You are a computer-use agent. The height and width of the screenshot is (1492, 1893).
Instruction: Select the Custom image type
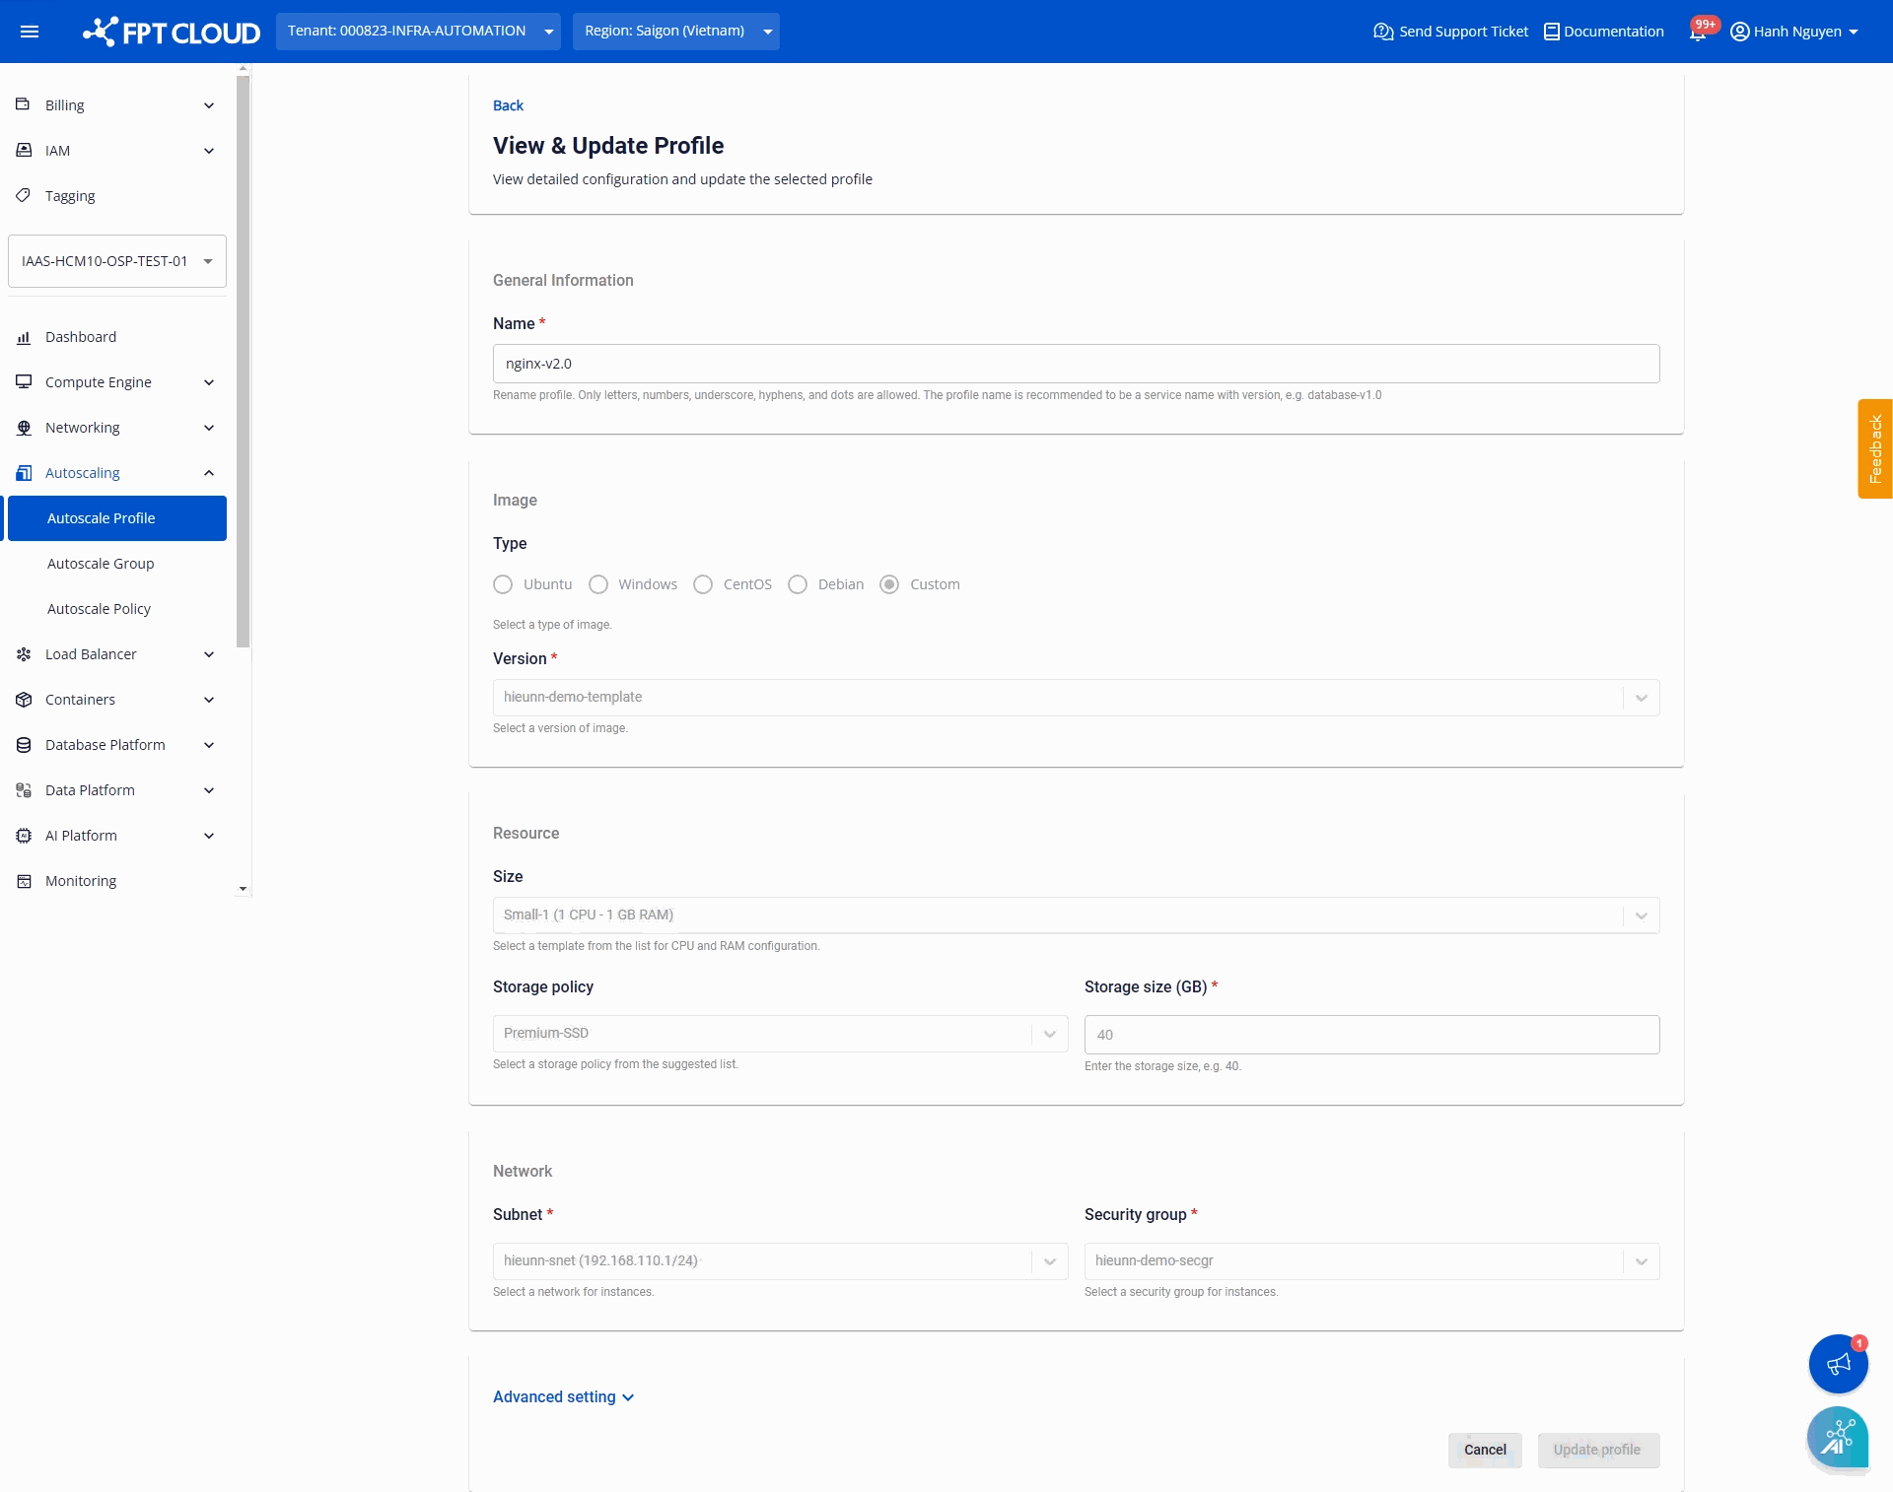pos(889,584)
